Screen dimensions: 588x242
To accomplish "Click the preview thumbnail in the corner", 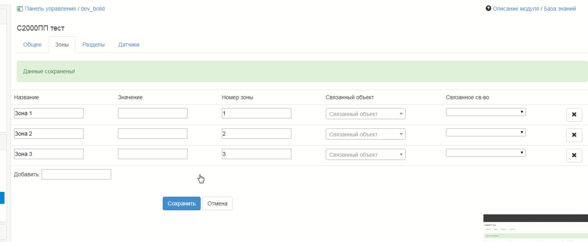I will (535, 228).
